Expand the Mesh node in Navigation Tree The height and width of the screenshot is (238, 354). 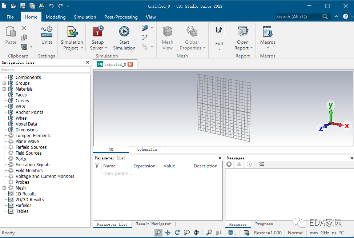pos(3,188)
